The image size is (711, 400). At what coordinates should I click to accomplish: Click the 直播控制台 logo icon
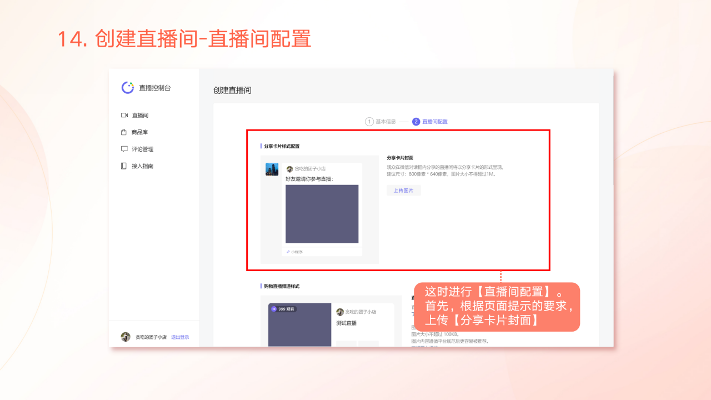point(128,87)
